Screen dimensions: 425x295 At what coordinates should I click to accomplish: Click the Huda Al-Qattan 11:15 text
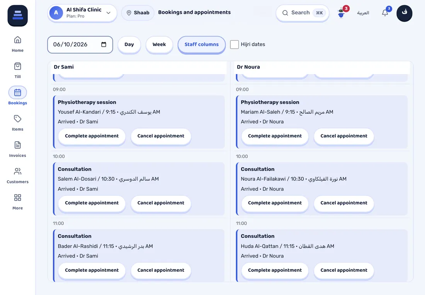(287, 246)
